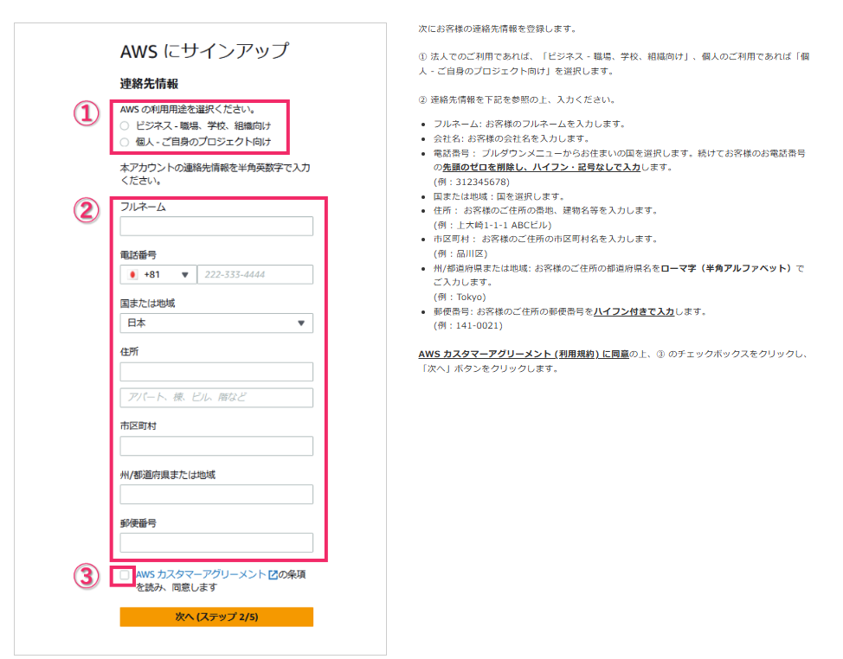Screen dimensions: 843x659
Task: Click the external link icon beside カスタマーアグリーメント
Action: [x=273, y=574]
